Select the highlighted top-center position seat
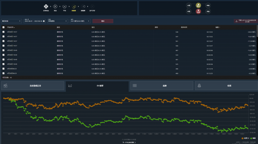This screenshot has height=144, width=258. coord(198,5)
